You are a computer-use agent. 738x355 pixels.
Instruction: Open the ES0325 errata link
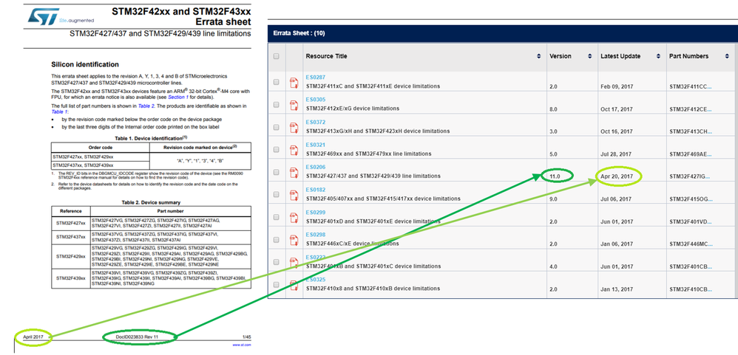pos(315,280)
